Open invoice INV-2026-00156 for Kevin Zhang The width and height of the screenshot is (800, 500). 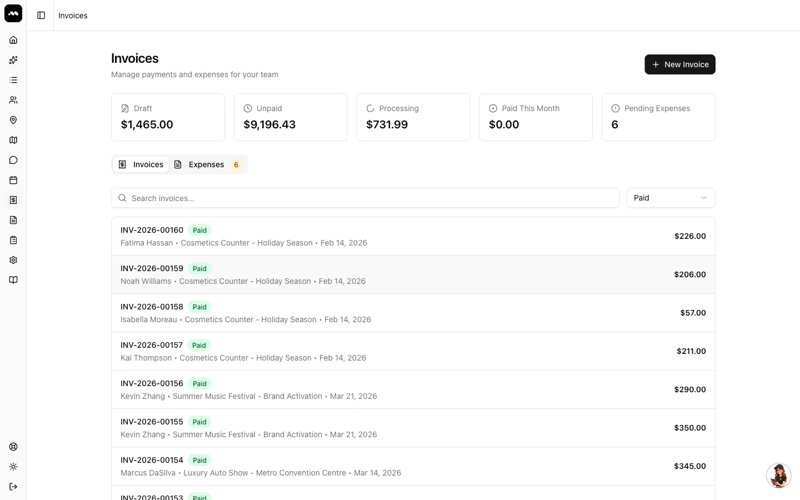[x=413, y=389]
